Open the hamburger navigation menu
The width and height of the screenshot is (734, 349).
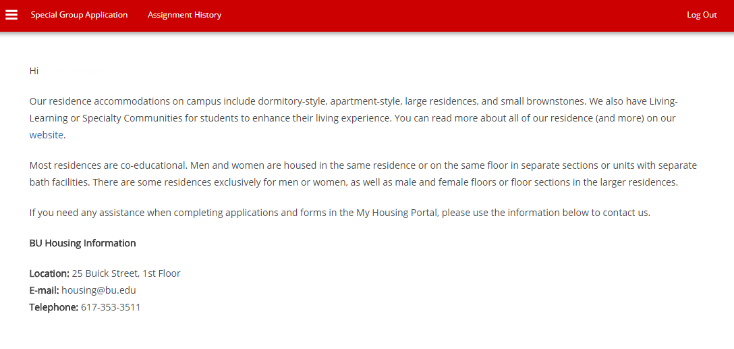11,15
